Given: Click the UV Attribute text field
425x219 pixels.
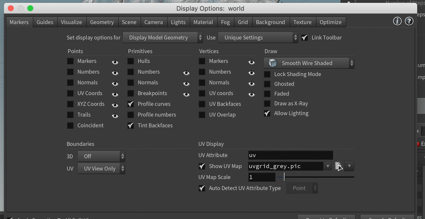Looking at the screenshot, I should tap(290, 155).
